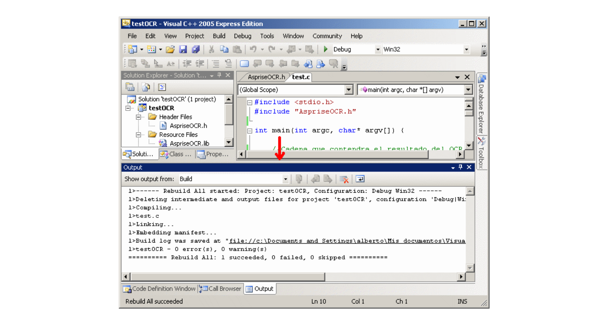Open the Global Scope dropdown
This screenshot has height=325, width=605.
pyautogui.click(x=349, y=90)
